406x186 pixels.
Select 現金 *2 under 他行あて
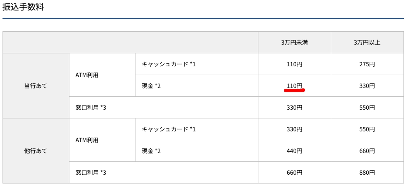tap(151, 151)
